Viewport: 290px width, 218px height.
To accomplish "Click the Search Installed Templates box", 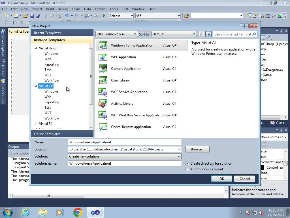I will click(233, 34).
